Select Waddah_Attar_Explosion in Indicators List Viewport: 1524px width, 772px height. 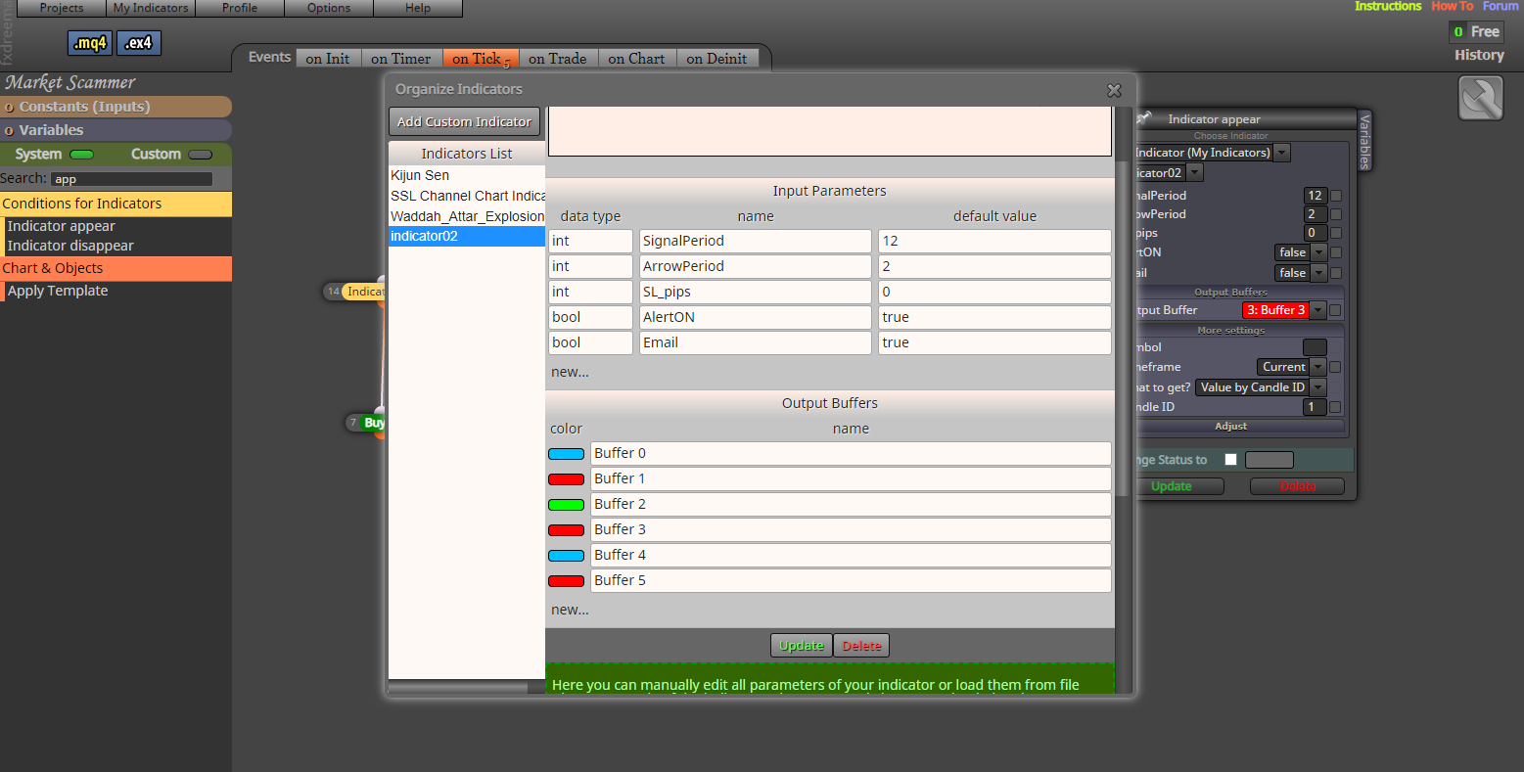tap(467, 216)
